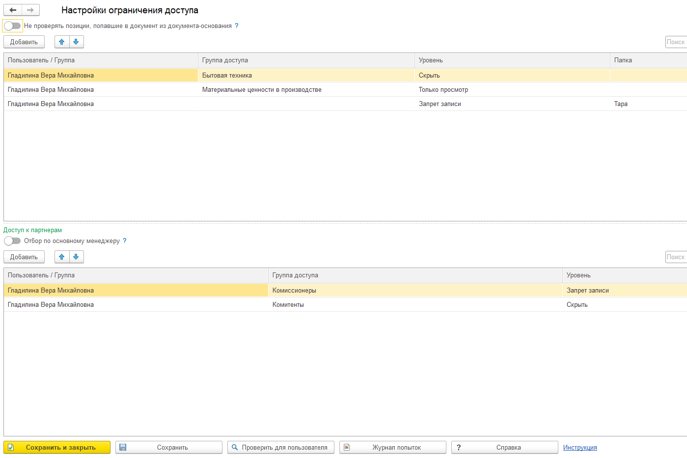
Task: Open help for base-document positions option
Action: [237, 26]
